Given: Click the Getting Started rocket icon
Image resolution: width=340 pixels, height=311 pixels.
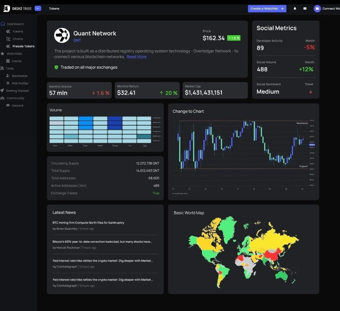Looking at the screenshot, I should [2, 90].
